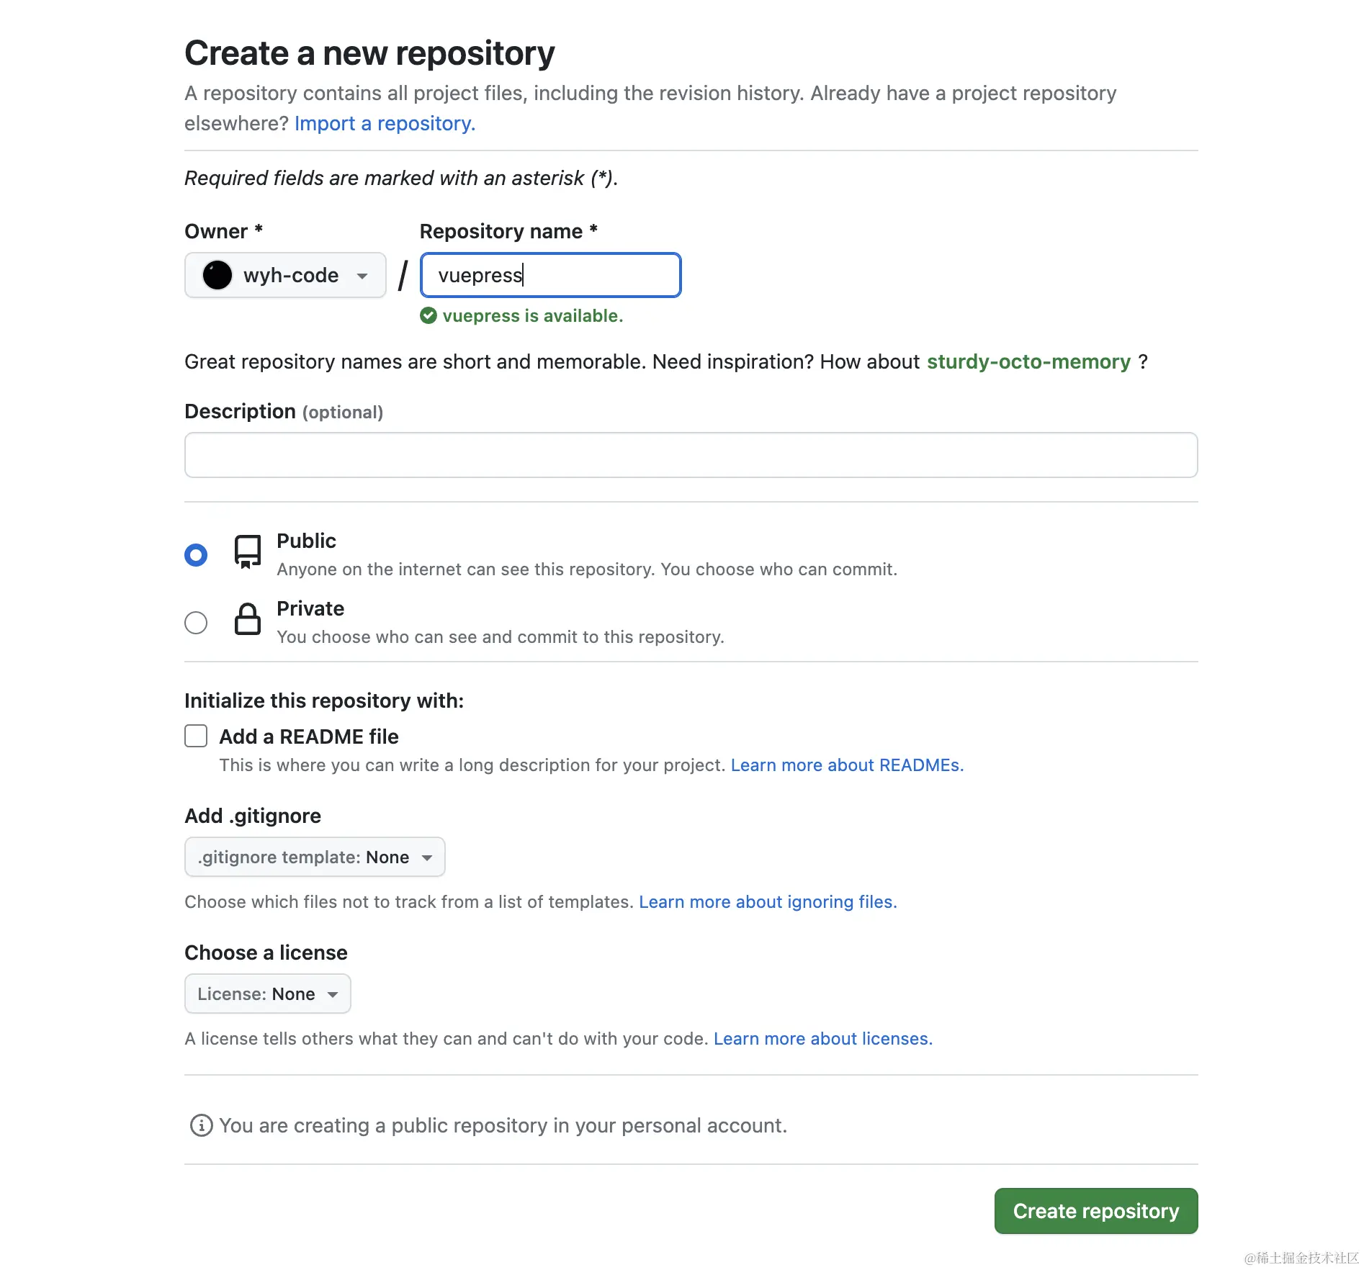Click the green availability checkmark icon

(x=429, y=316)
